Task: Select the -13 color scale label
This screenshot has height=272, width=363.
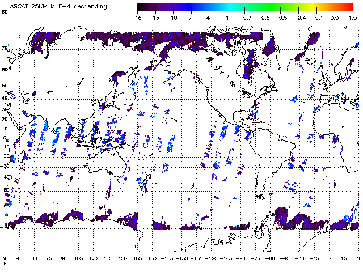Action: tap(154, 18)
